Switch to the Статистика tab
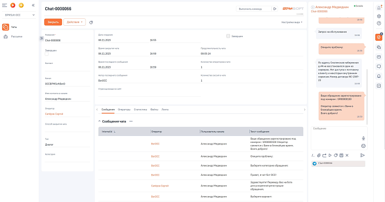This screenshot has width=385, height=202. (140, 110)
